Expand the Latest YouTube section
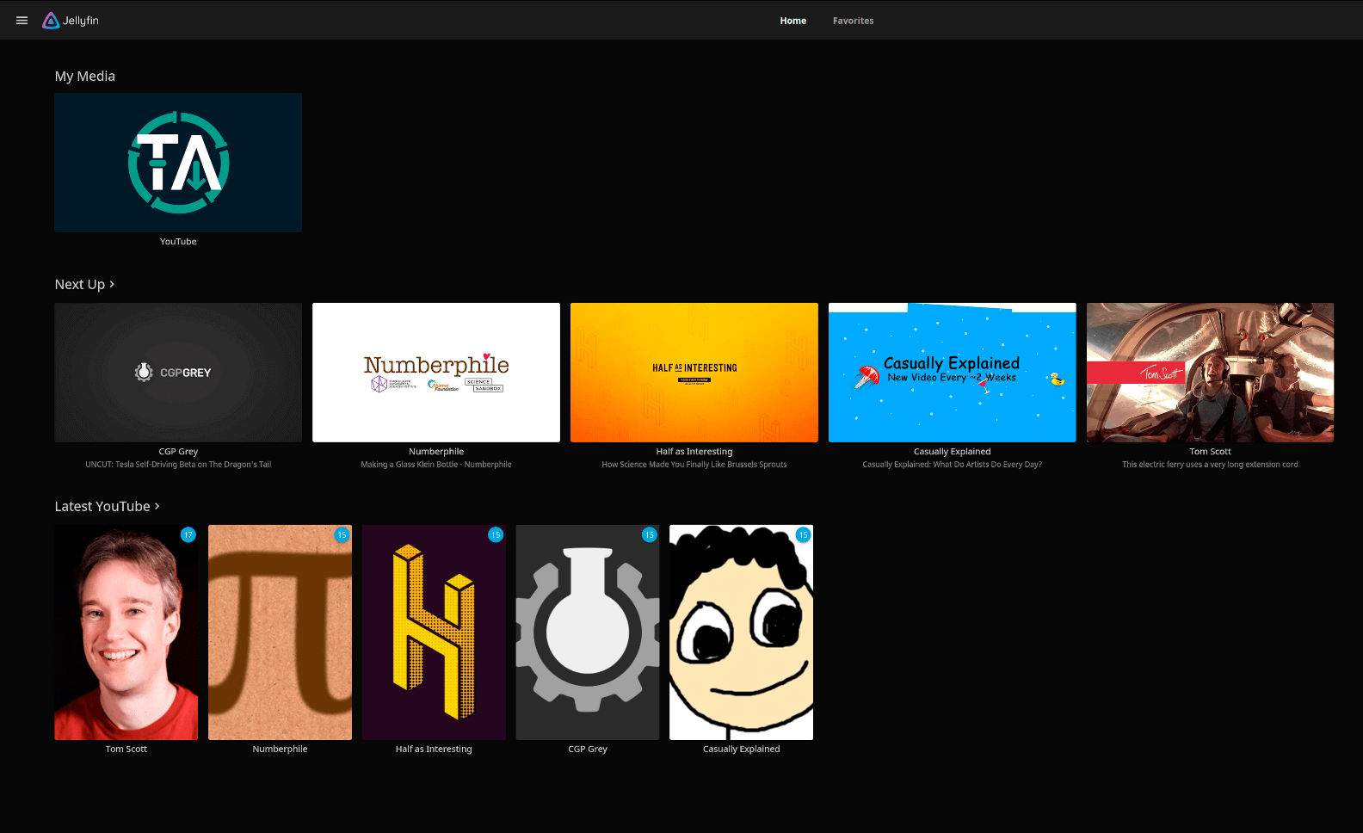This screenshot has width=1363, height=833. (107, 506)
